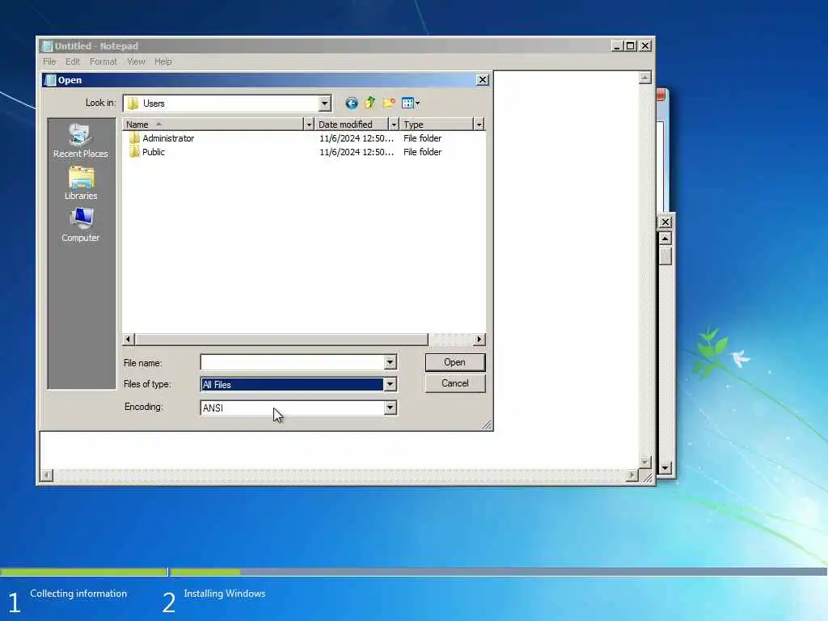The image size is (828, 621).
Task: Open Libraries in sidebar
Action: (x=80, y=184)
